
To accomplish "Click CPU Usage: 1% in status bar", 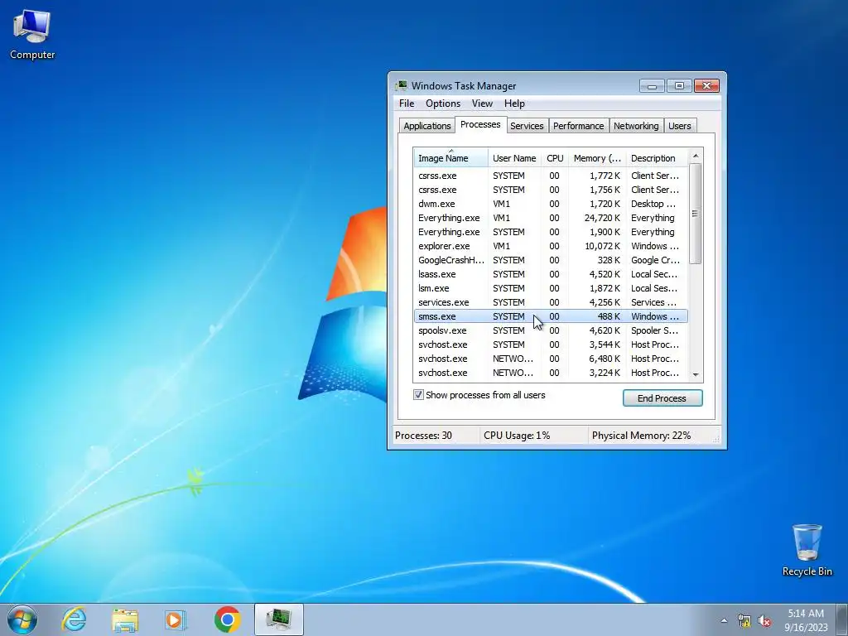I will click(x=517, y=436).
